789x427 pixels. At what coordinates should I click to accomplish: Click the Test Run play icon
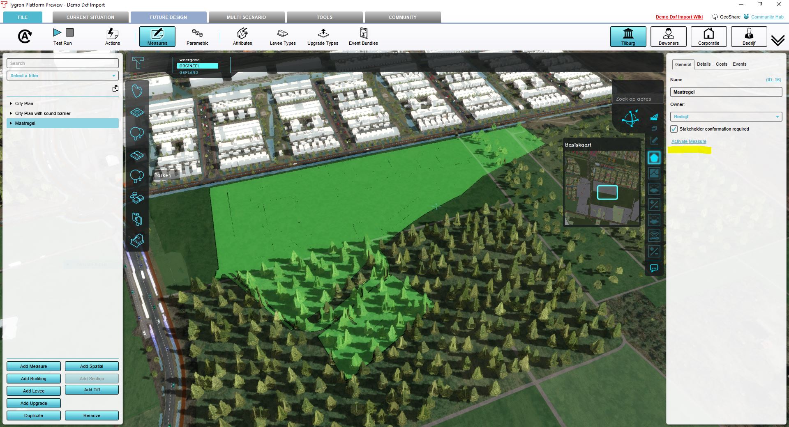pyautogui.click(x=57, y=32)
